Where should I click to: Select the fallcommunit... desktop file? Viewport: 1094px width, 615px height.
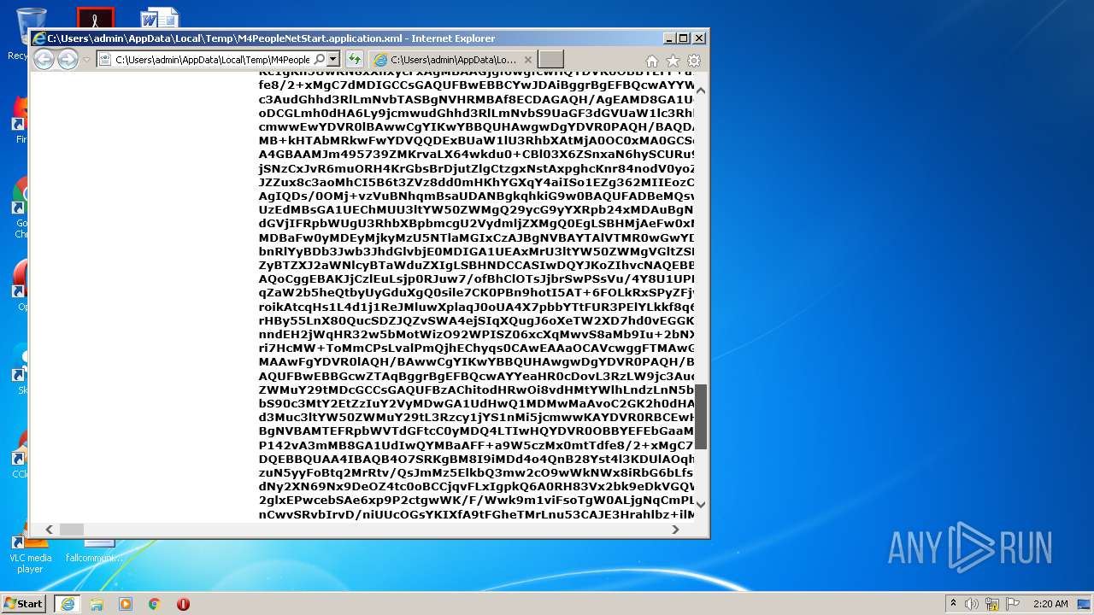(x=95, y=551)
